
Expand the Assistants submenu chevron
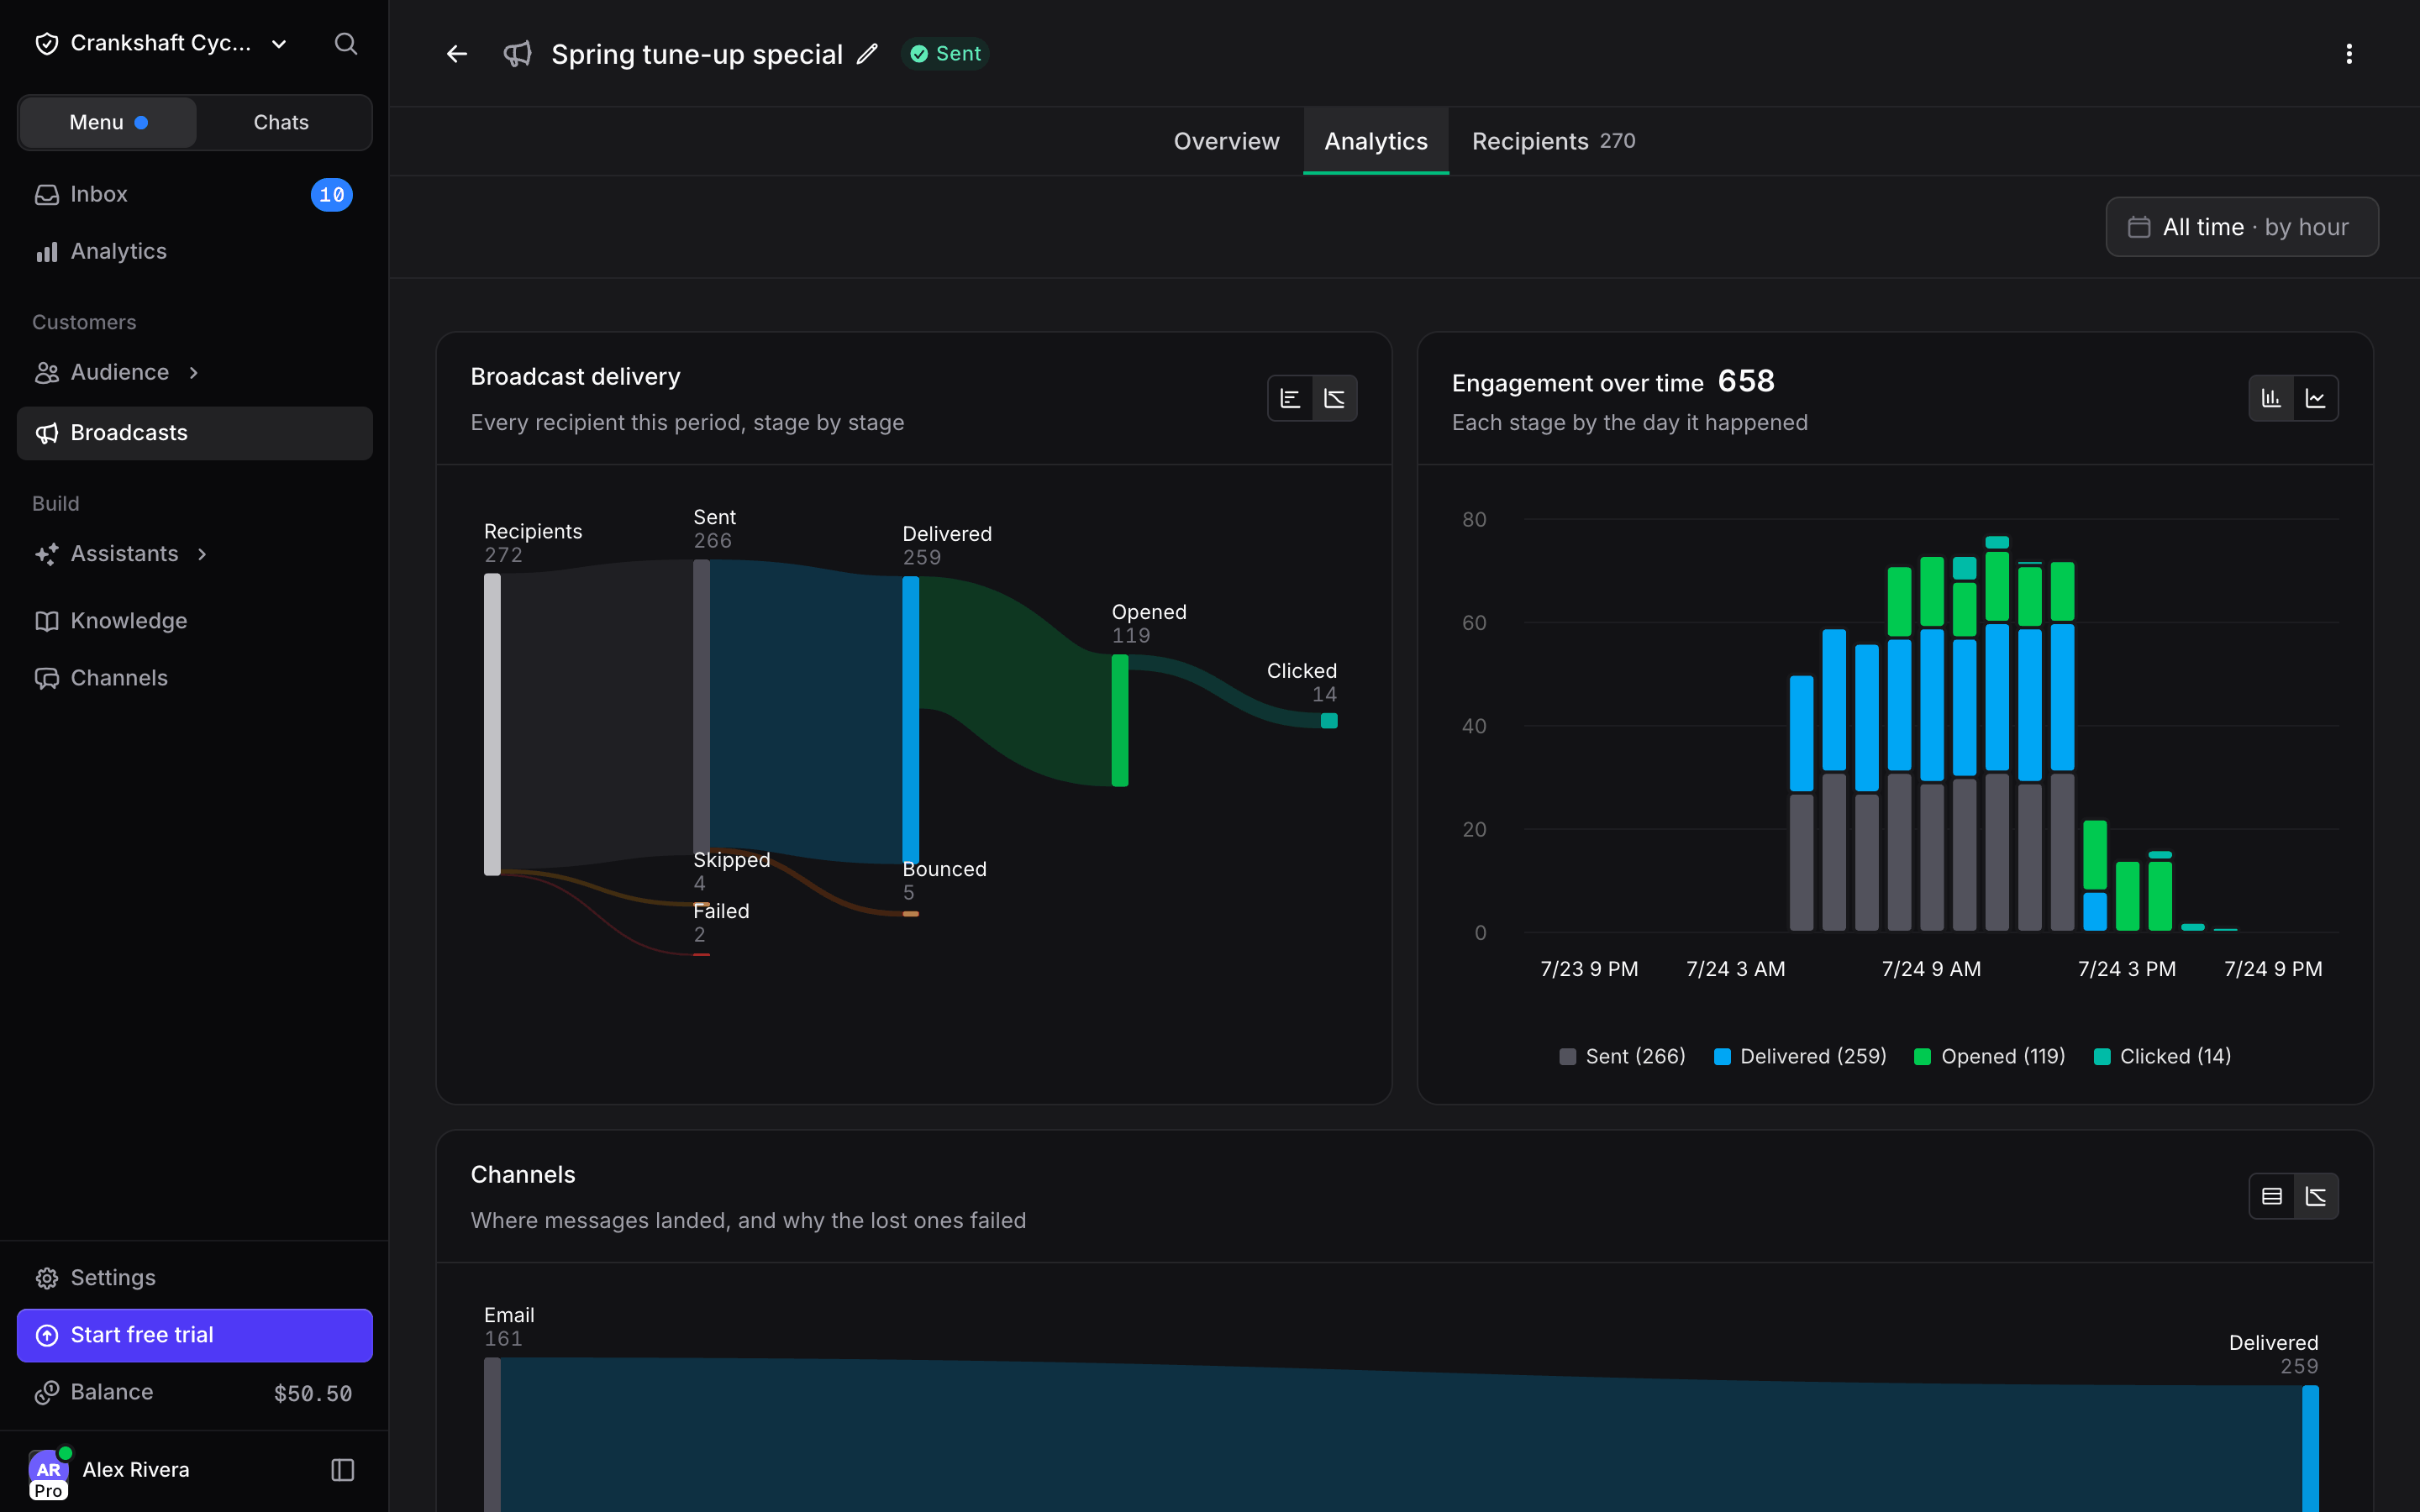[x=202, y=554]
